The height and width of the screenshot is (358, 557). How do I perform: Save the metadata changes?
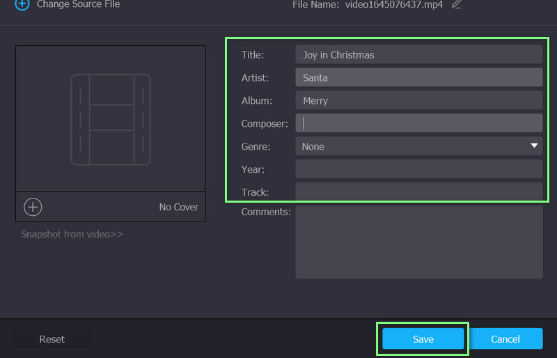423,339
